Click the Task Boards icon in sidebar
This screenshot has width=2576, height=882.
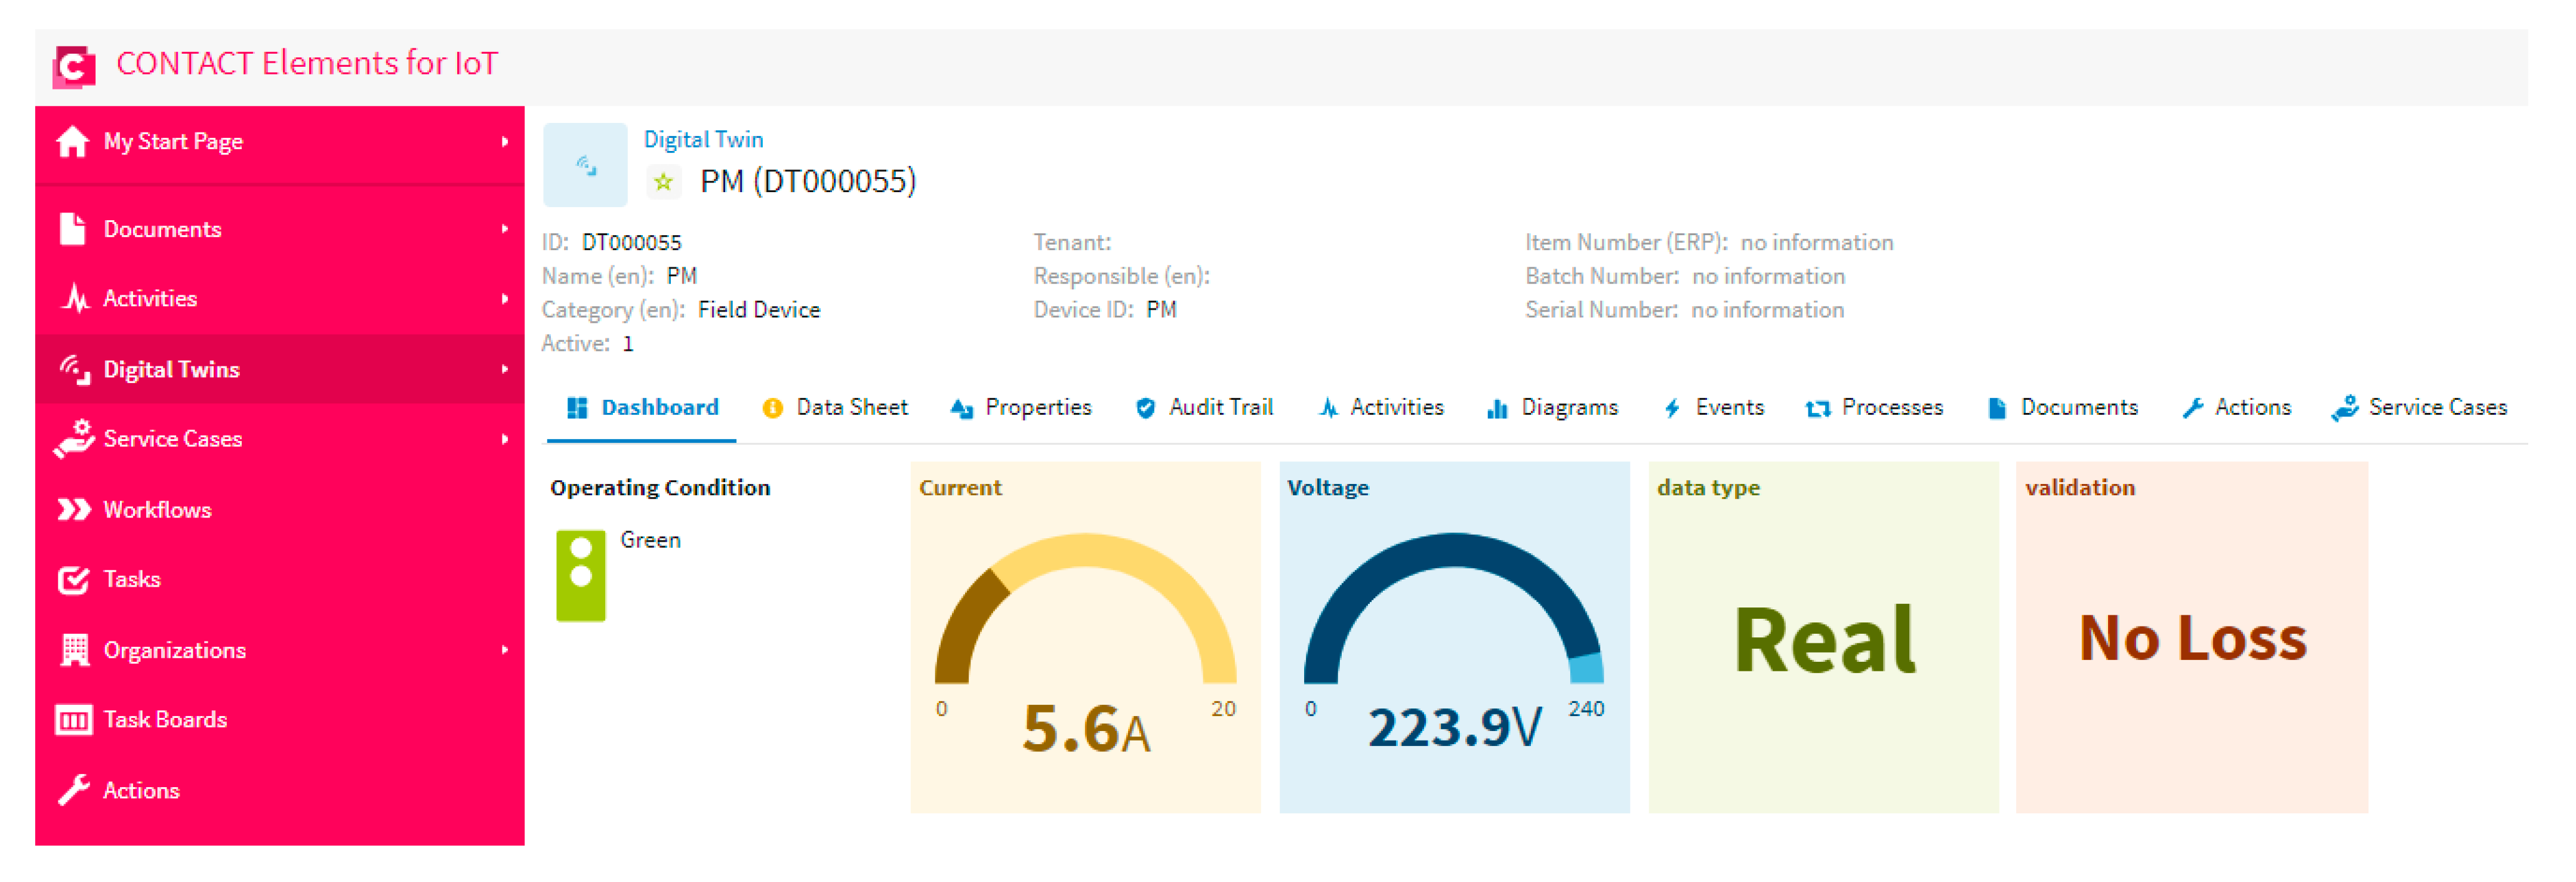[73, 719]
